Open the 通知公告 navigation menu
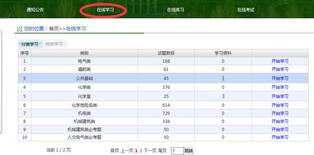This screenshot has height=155, width=314. click(x=35, y=10)
